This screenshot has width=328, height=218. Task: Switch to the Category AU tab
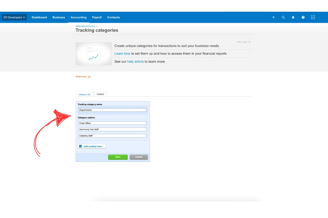(x=84, y=94)
